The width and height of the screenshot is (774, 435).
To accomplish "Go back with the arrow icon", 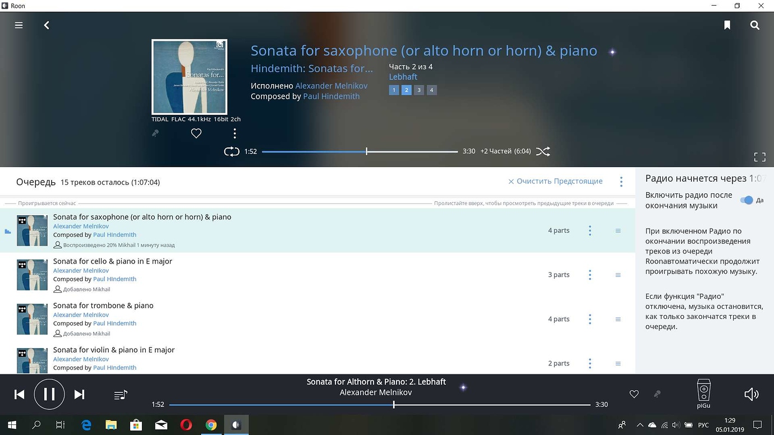I will pyautogui.click(x=47, y=25).
